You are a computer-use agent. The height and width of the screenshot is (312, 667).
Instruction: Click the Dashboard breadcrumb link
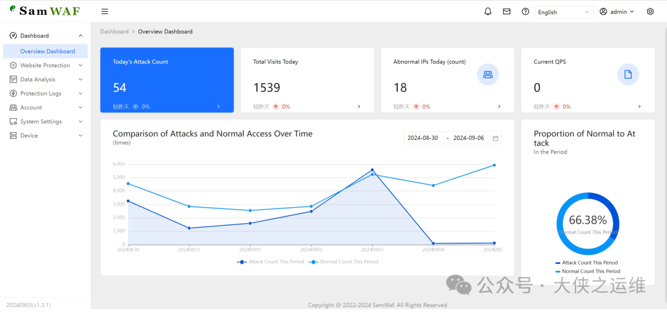114,31
